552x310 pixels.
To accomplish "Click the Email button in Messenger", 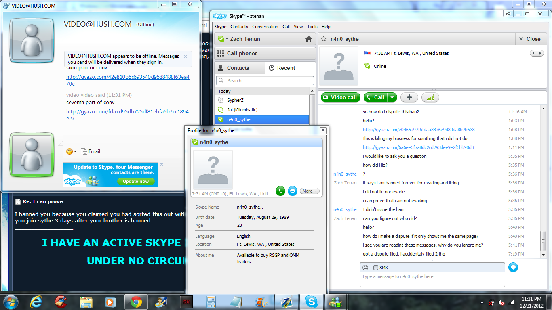I will [91, 151].
